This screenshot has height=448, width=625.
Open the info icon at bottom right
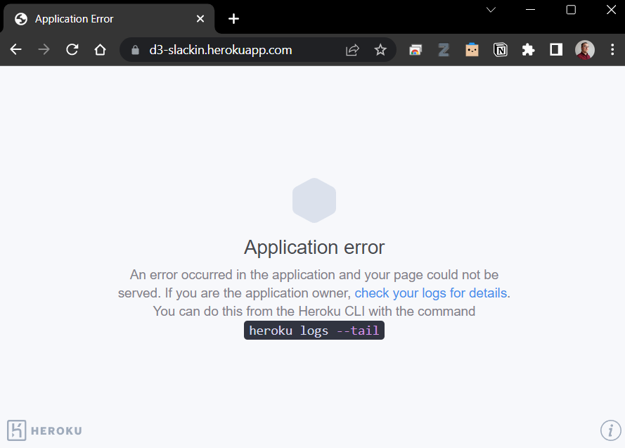(x=610, y=430)
